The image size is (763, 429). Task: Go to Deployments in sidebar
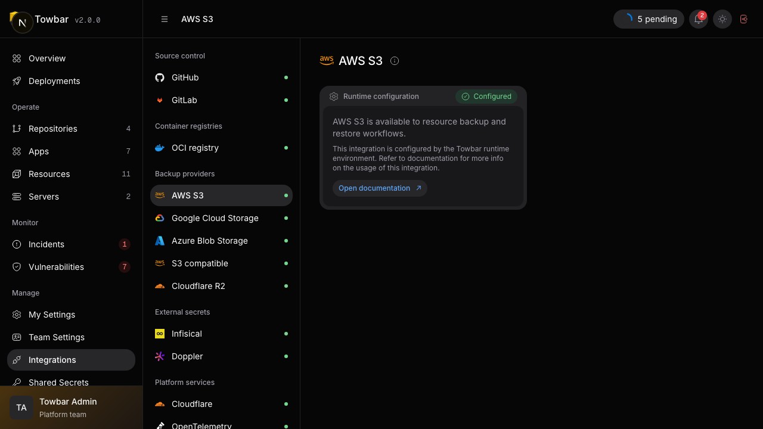pyautogui.click(x=71, y=81)
